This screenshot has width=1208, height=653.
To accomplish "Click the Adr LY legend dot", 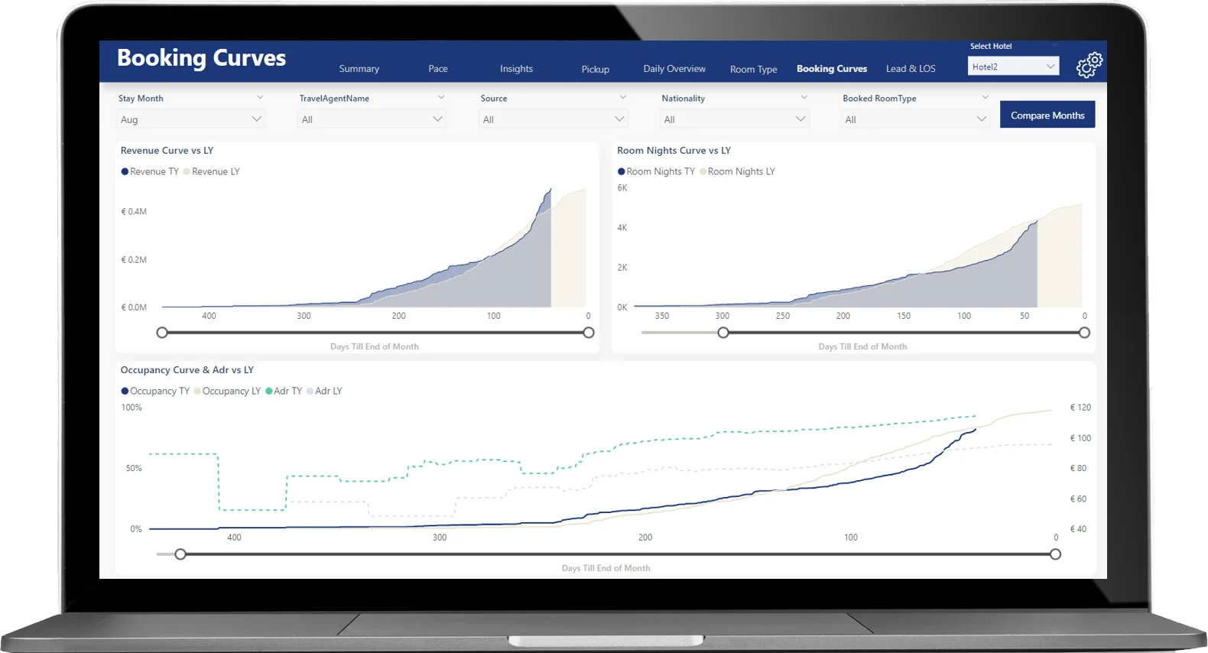I will (x=310, y=391).
